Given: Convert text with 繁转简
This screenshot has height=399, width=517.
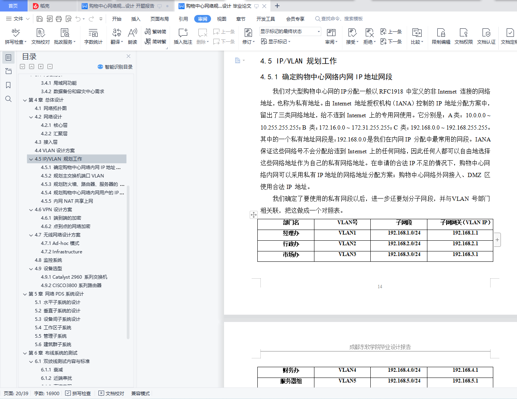Looking at the screenshot, I should 155,31.
